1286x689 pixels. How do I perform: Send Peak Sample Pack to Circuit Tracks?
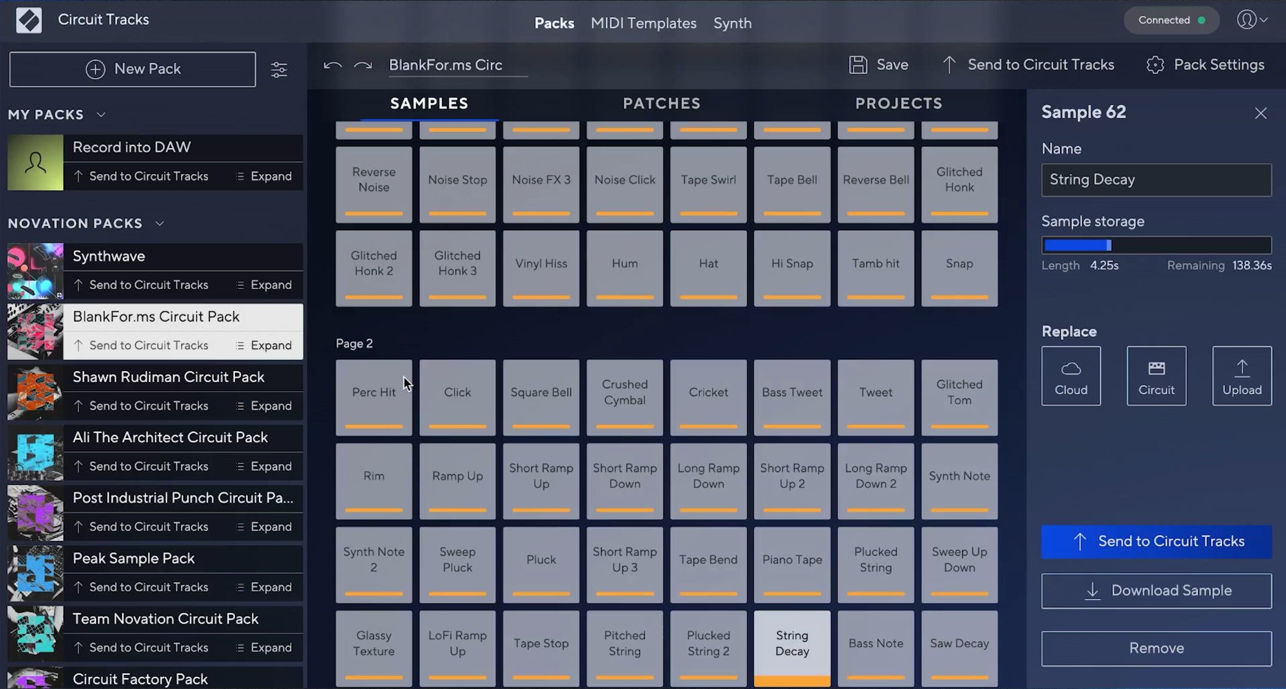pos(141,587)
